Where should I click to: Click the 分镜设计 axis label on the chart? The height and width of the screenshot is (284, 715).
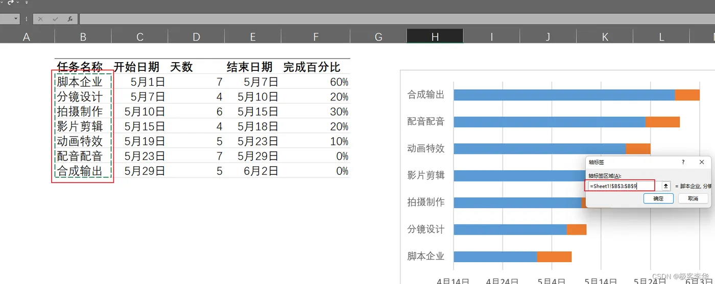point(426,229)
